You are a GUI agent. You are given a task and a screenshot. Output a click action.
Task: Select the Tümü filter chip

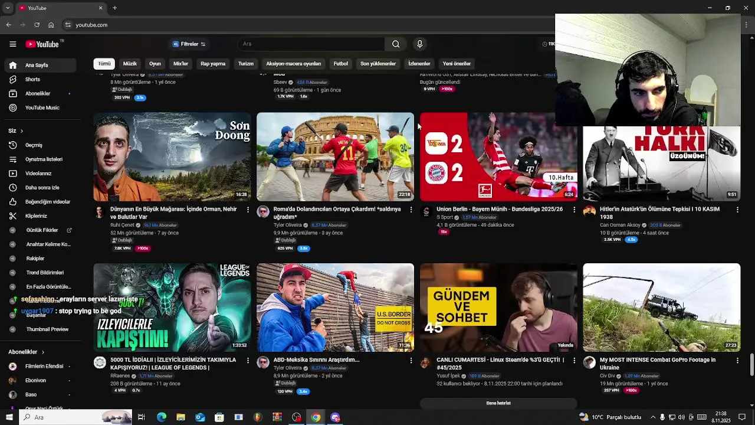point(104,64)
